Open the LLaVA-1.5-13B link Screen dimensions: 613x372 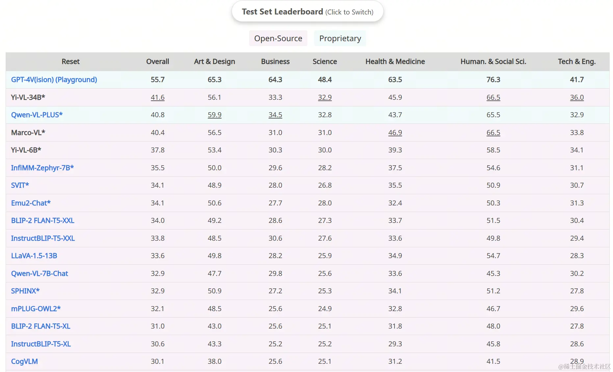34,256
